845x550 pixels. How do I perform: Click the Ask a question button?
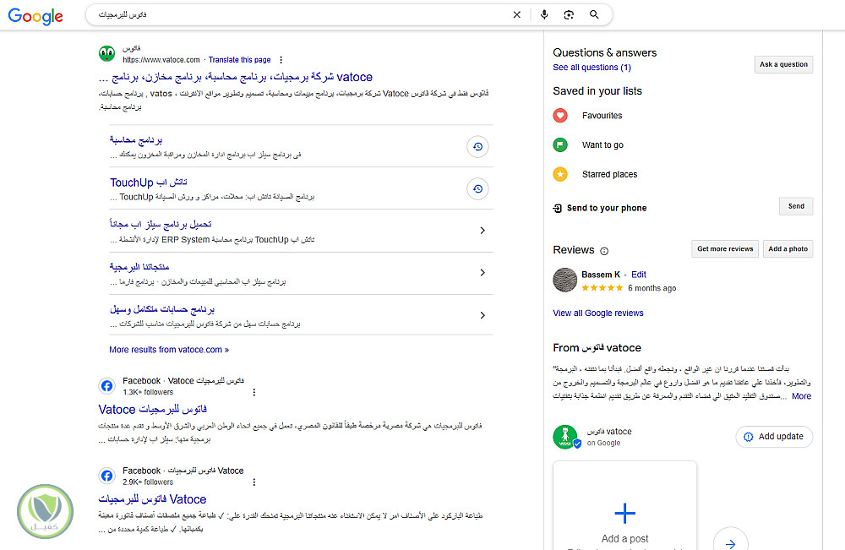pos(783,65)
